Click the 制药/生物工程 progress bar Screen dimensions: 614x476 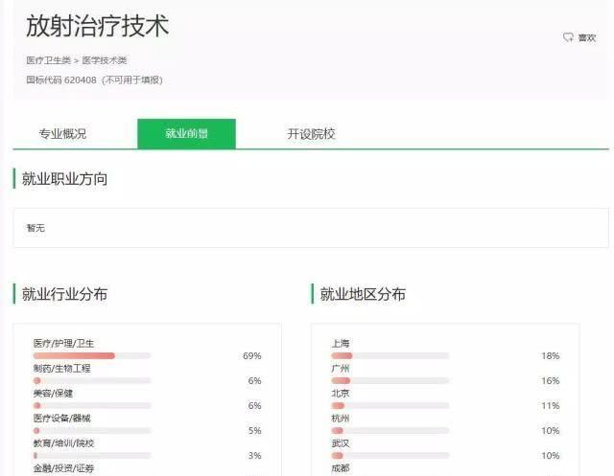point(92,380)
